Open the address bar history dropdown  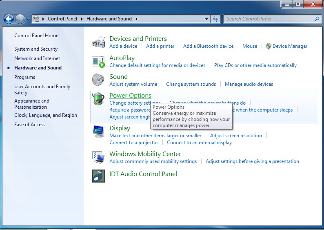[206, 19]
